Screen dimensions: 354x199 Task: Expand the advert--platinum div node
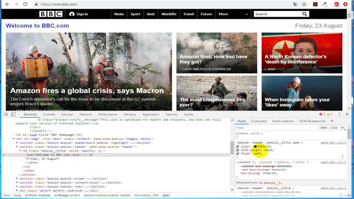pyautogui.click(x=17, y=191)
